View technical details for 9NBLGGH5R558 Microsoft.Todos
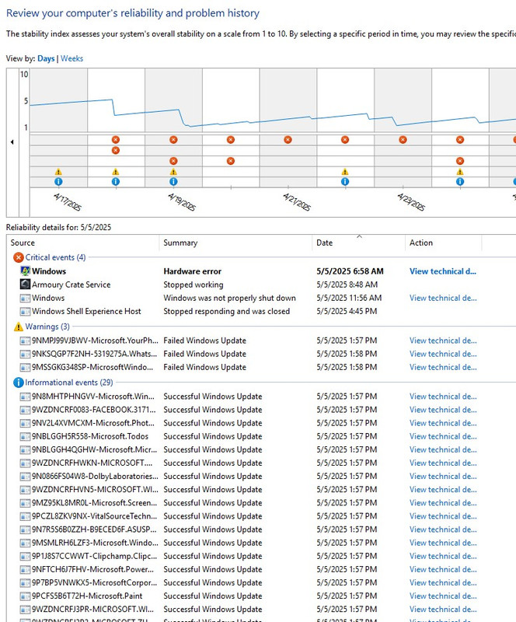Image resolution: width=516 pixels, height=622 pixels. (443, 436)
